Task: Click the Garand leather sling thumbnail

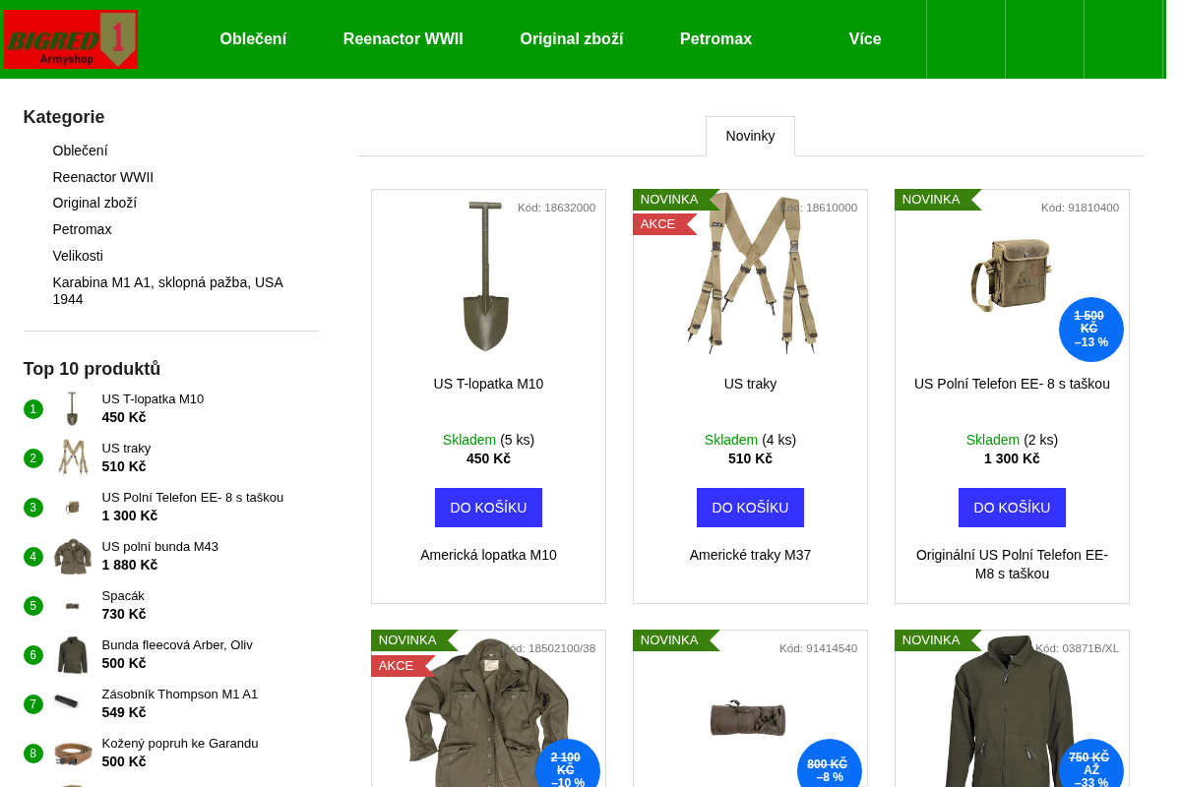Action: pos(72,753)
